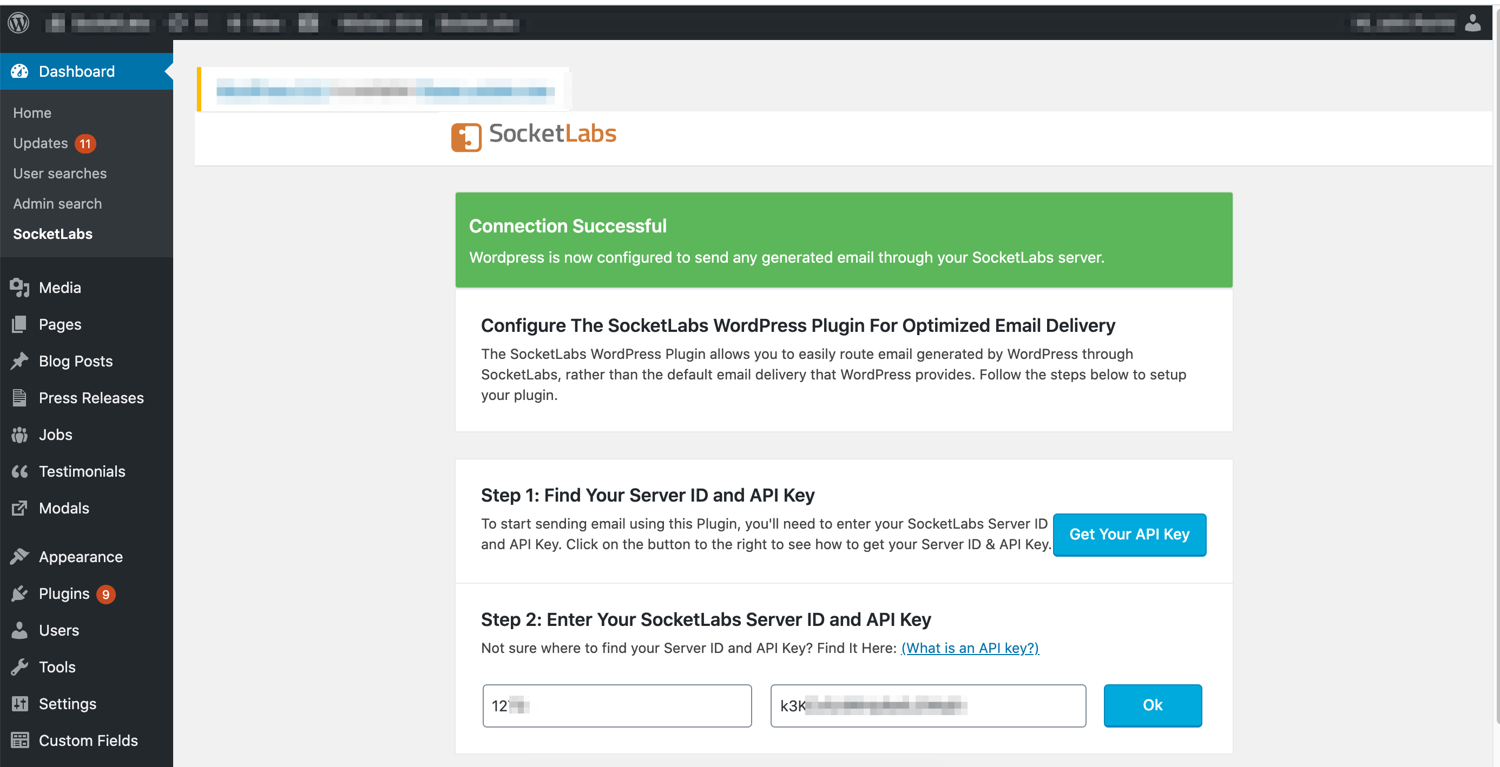Open the Dashboard menu
This screenshot has height=767, width=1500.
pos(86,71)
